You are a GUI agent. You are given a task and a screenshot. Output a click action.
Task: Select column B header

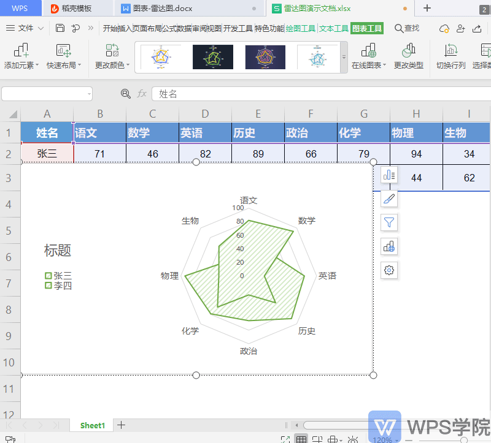100,114
